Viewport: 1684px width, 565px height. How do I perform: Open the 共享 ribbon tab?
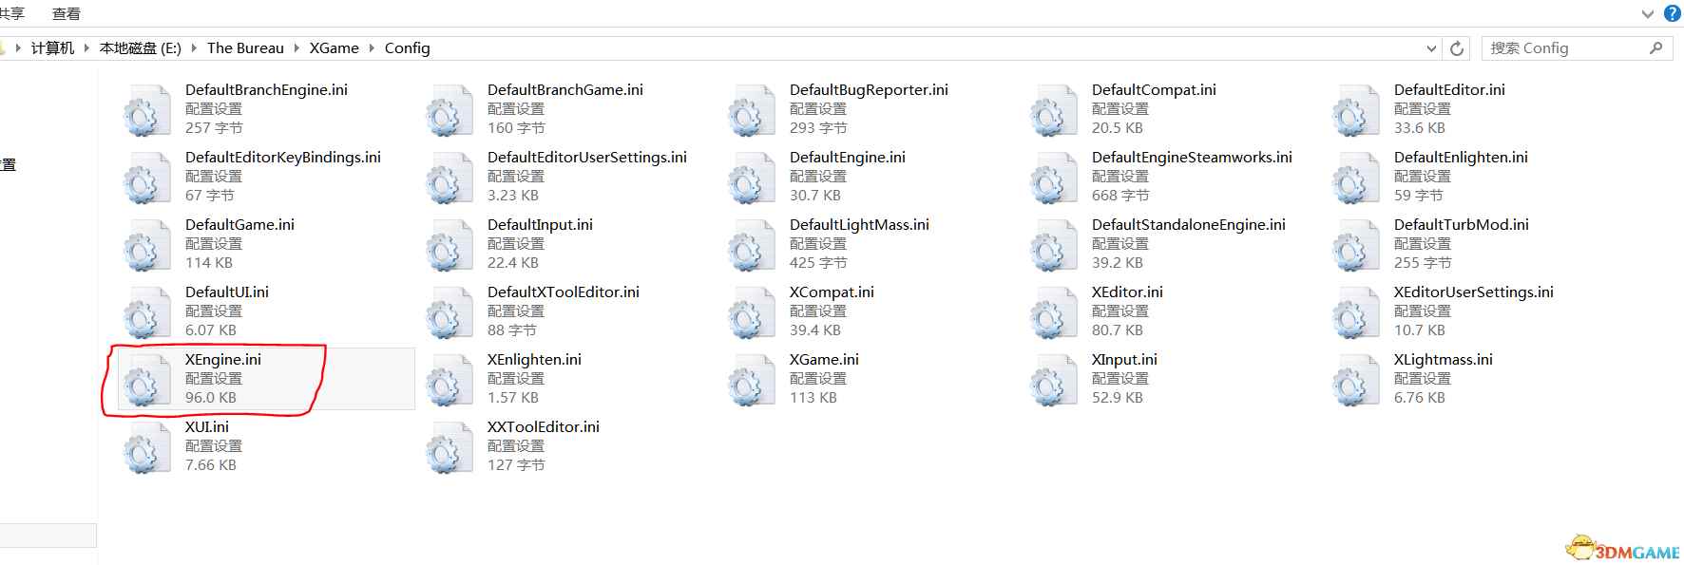coord(12,14)
